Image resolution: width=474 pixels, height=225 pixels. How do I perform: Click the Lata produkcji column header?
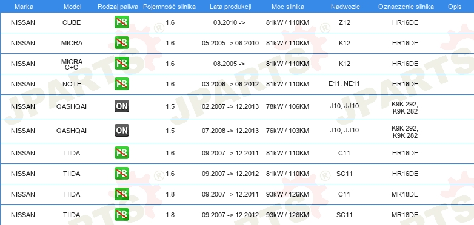pos(230,7)
